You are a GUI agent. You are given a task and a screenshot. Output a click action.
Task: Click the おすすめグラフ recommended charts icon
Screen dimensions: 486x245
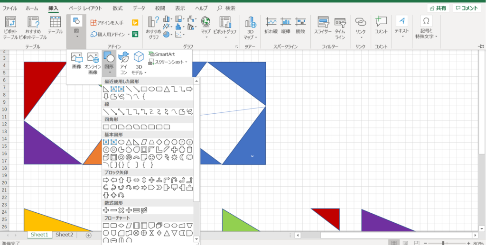tap(154, 28)
